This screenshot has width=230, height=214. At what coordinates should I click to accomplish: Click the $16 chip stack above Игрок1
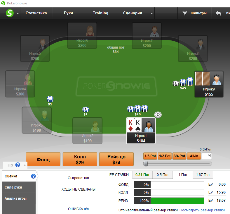[x=137, y=110]
